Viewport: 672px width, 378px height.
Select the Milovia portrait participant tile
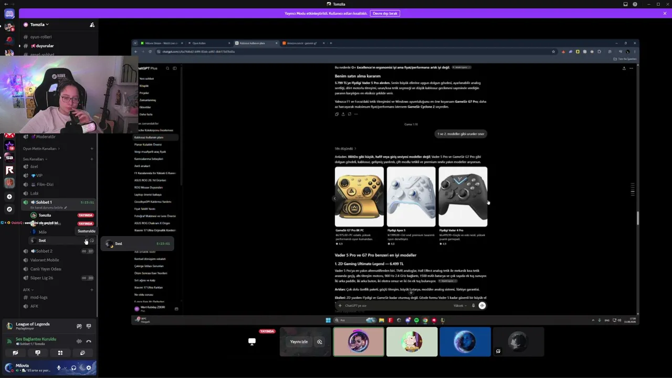pos(359,342)
